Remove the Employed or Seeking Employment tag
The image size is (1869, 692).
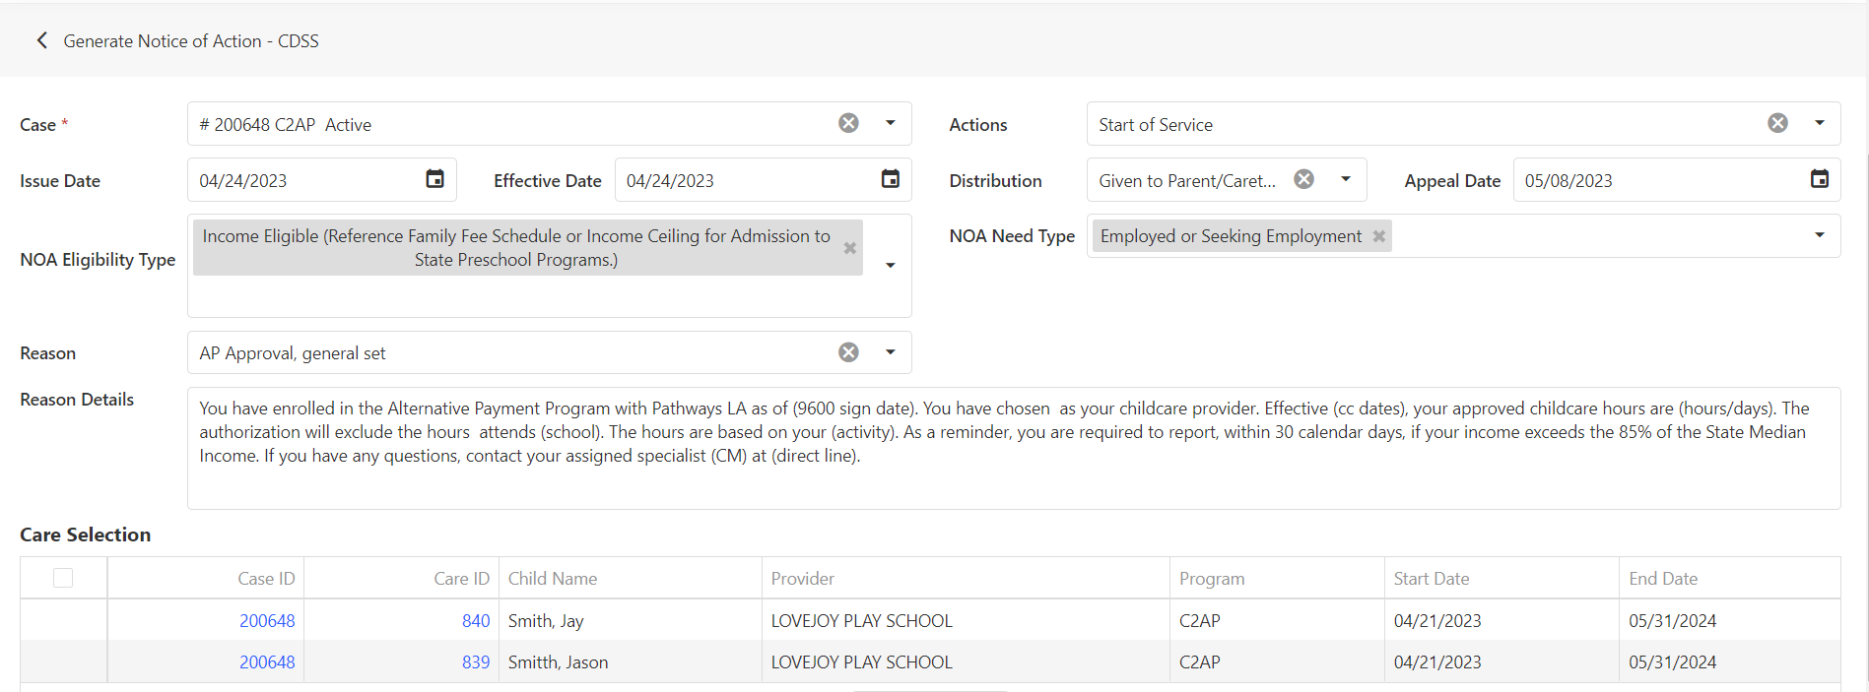point(1379,236)
